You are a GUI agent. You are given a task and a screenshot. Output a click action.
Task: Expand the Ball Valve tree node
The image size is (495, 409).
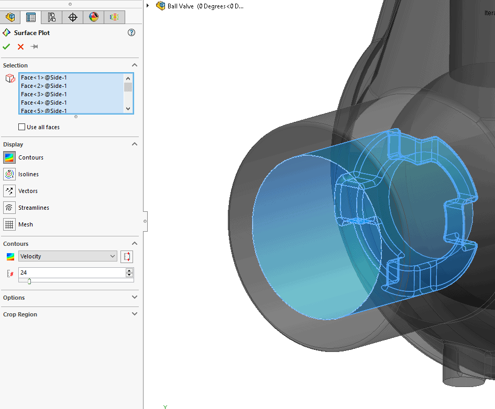[148, 6]
